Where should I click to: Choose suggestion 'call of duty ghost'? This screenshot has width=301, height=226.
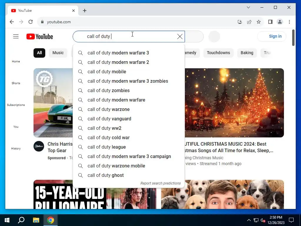(x=129, y=175)
